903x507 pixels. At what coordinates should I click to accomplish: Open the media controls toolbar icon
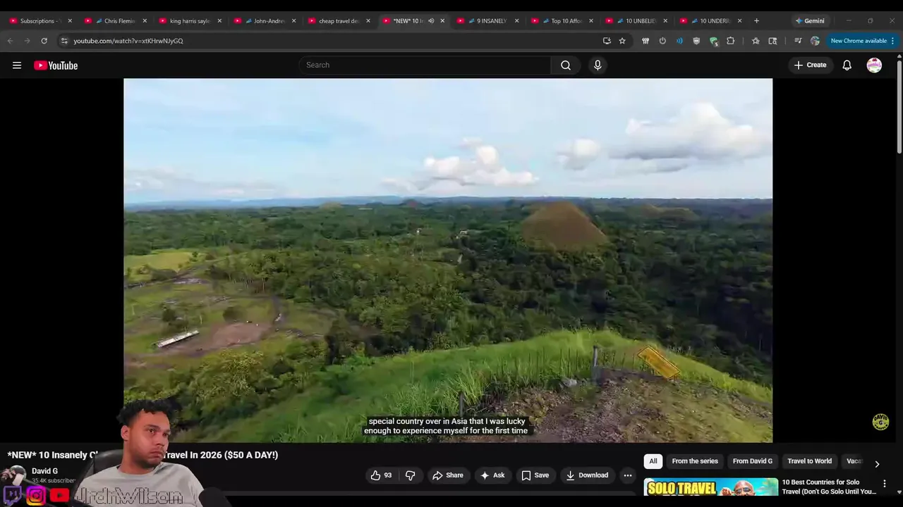tap(798, 41)
